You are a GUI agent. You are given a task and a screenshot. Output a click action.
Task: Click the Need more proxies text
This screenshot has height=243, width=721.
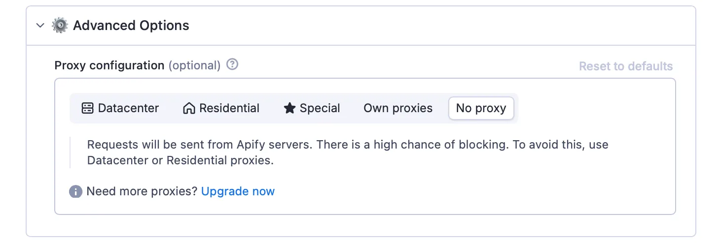click(x=142, y=191)
